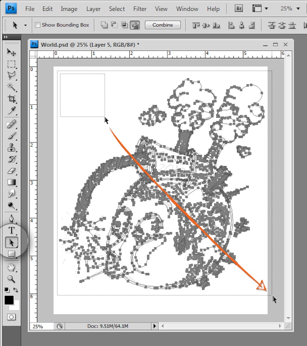Choose the Eyedropper tool
307x346 pixels.
12,110
